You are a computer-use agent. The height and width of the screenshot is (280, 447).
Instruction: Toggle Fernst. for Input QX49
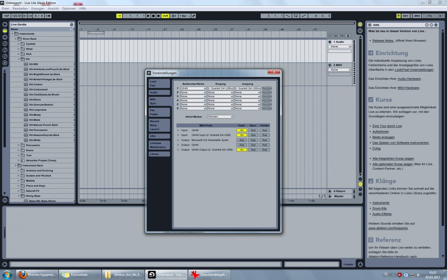click(265, 130)
